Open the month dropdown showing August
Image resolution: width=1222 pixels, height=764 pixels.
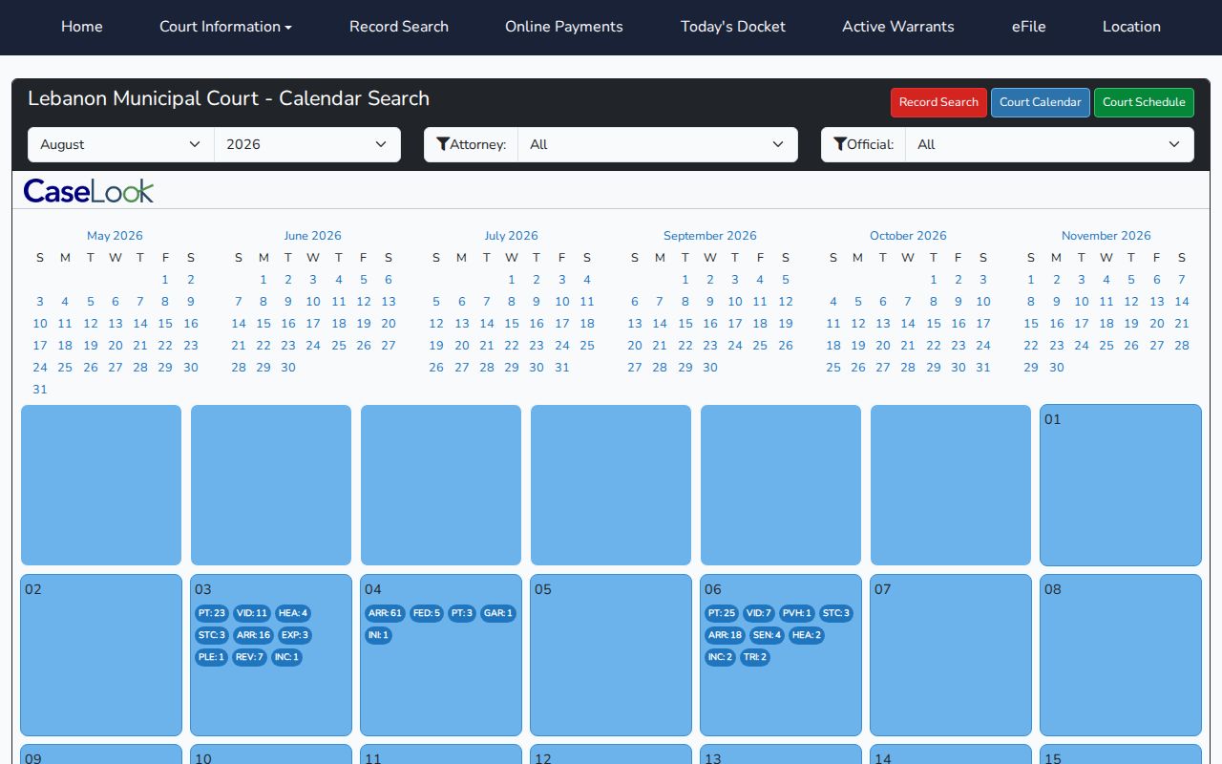coord(121,144)
